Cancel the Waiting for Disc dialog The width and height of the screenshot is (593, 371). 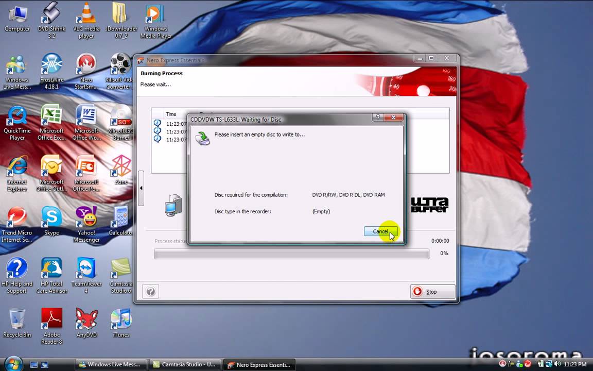(x=380, y=231)
